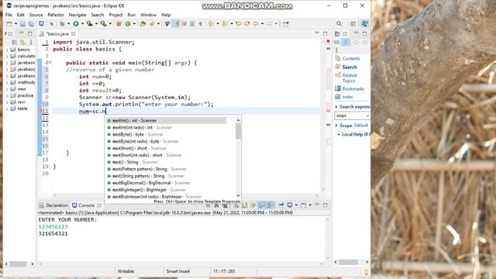Click the toolbar Search magnifier icon

click(339, 24)
